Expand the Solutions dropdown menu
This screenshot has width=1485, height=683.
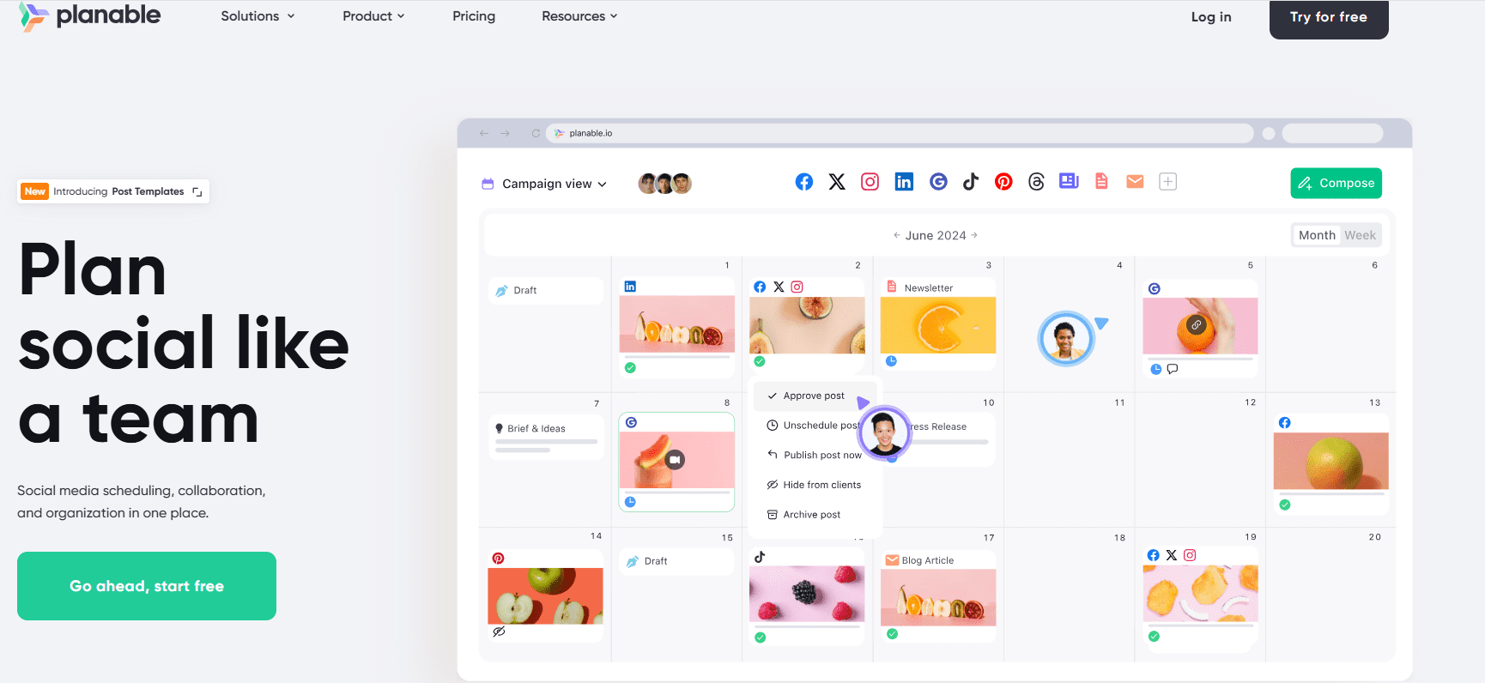click(258, 16)
